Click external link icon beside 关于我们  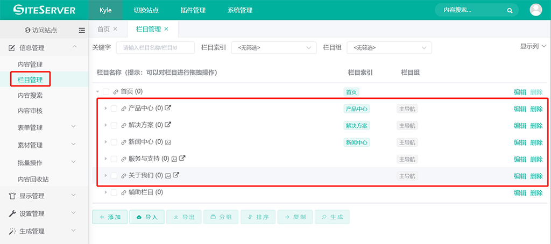pos(176,176)
